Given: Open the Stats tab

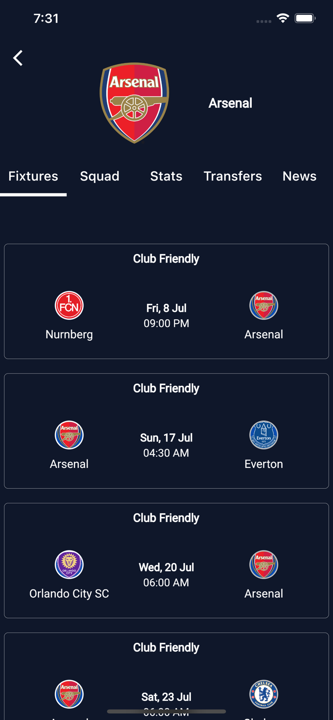Looking at the screenshot, I should pos(166,176).
